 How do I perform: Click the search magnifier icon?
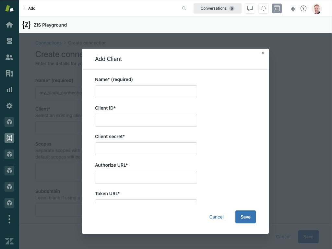point(184,8)
